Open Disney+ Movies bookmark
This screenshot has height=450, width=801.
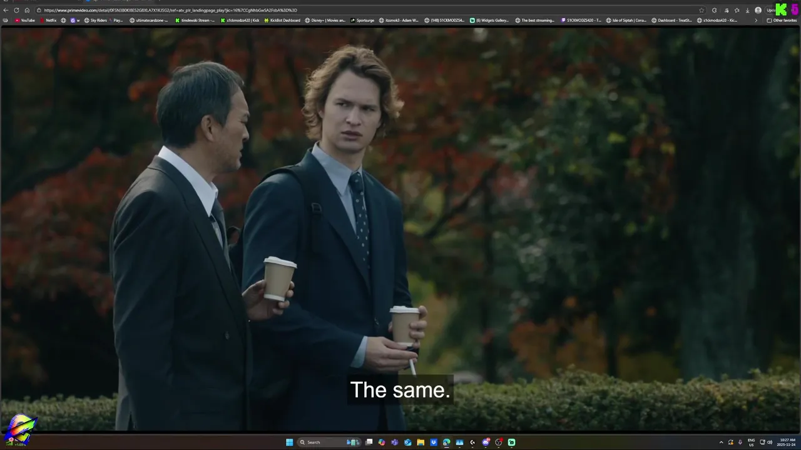point(325,20)
